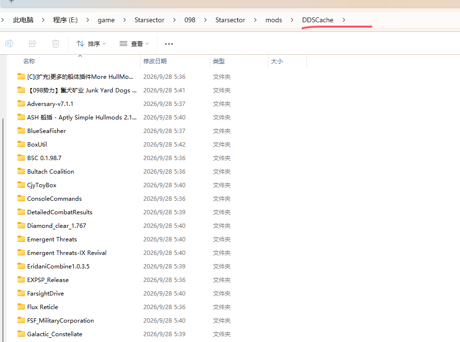Select Galactic_Constellate folder icon
This screenshot has height=342, width=460.
[x=21, y=334]
